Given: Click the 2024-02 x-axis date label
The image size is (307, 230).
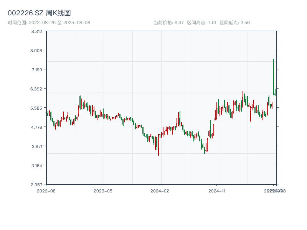Looking at the screenshot, I should click(160, 191).
